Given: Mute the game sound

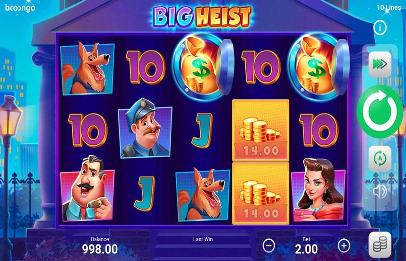Looking at the screenshot, I should click(380, 192).
